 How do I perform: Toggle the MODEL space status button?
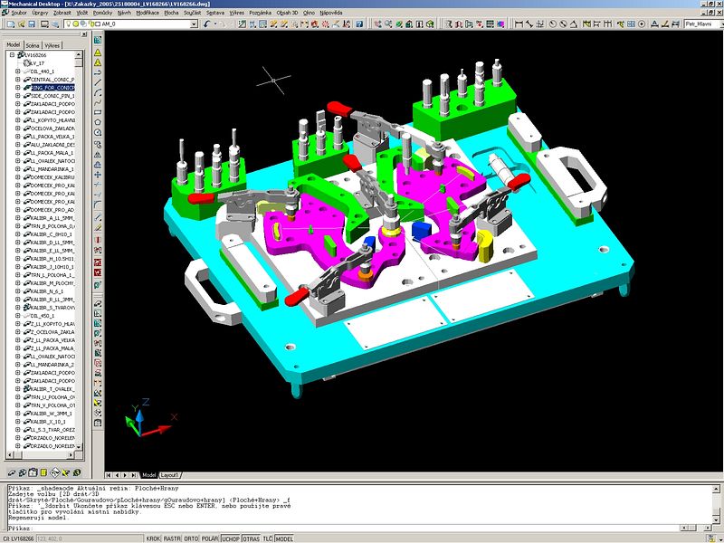click(x=284, y=538)
